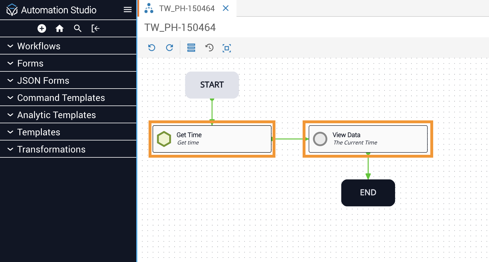Expand the Workflows section

[x=39, y=46]
